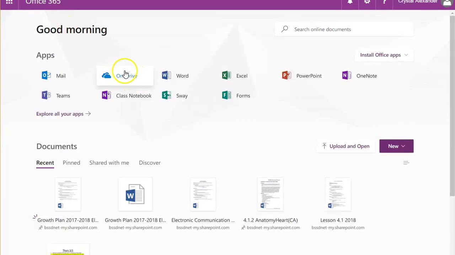Open the notifications bell icon
This screenshot has width=455, height=255.
coord(350,2)
